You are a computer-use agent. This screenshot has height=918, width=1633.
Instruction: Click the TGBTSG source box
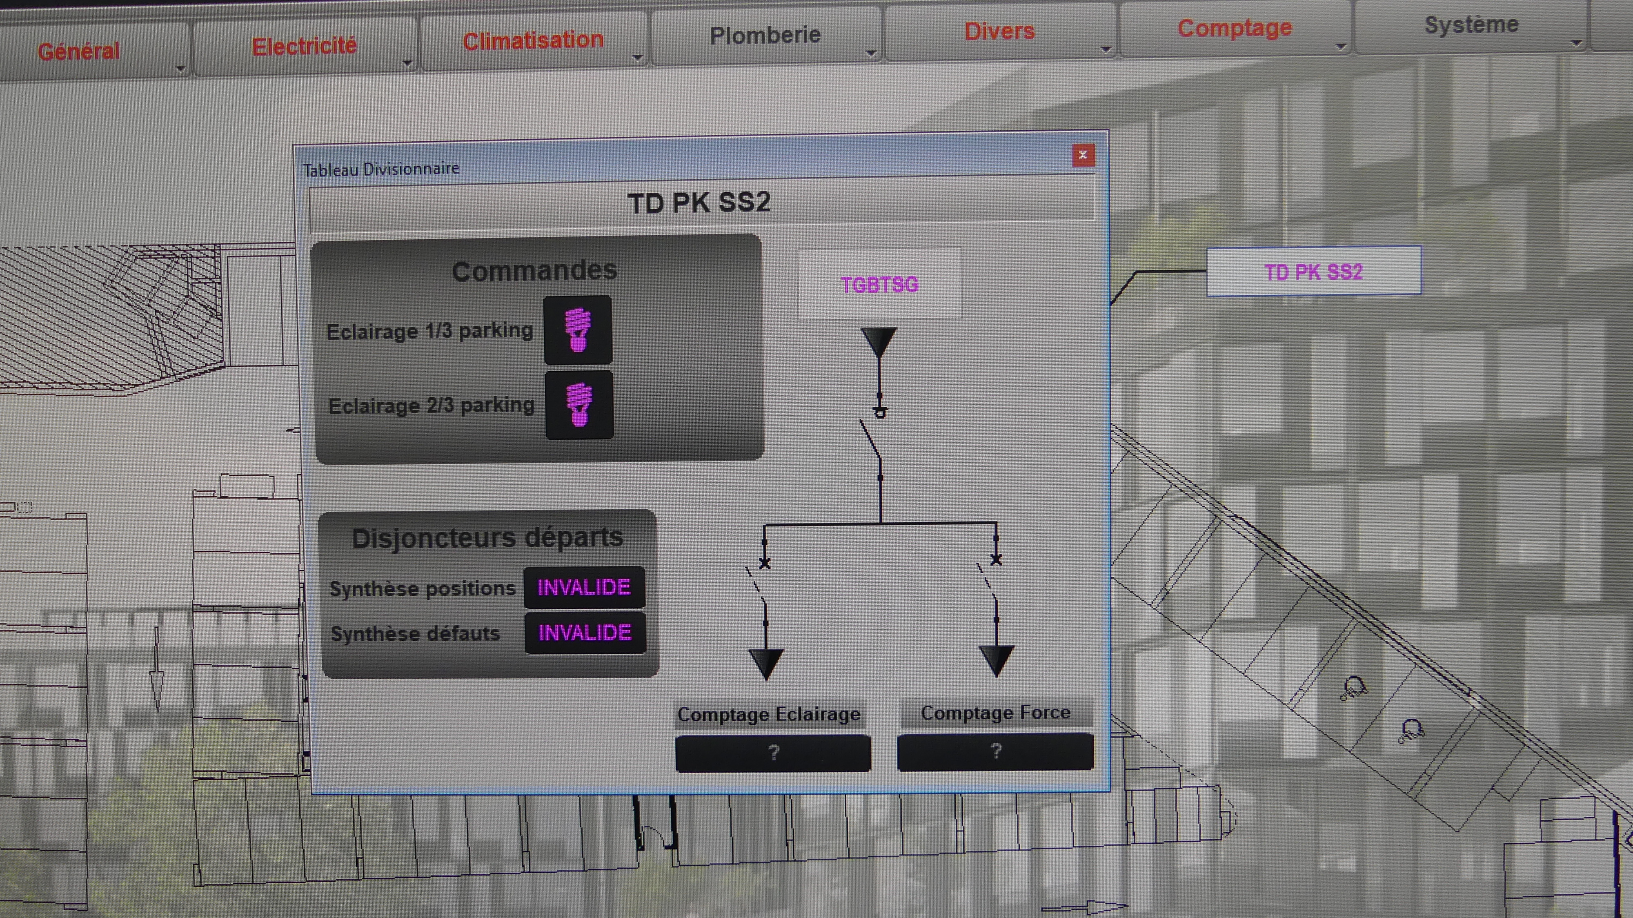(x=879, y=284)
